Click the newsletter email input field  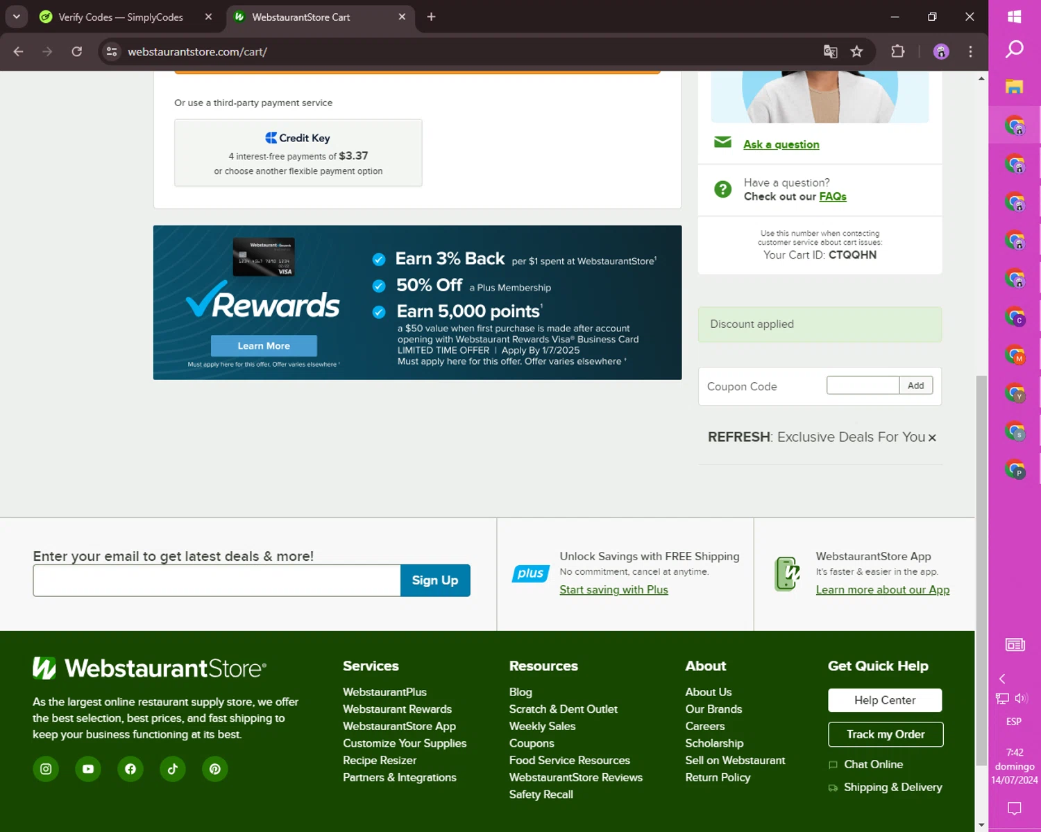pyautogui.click(x=217, y=580)
